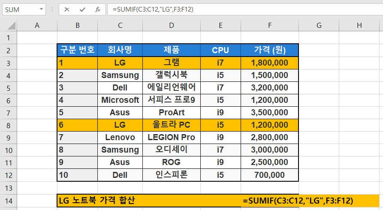Select the 1,800,000 price cell

click(270, 63)
